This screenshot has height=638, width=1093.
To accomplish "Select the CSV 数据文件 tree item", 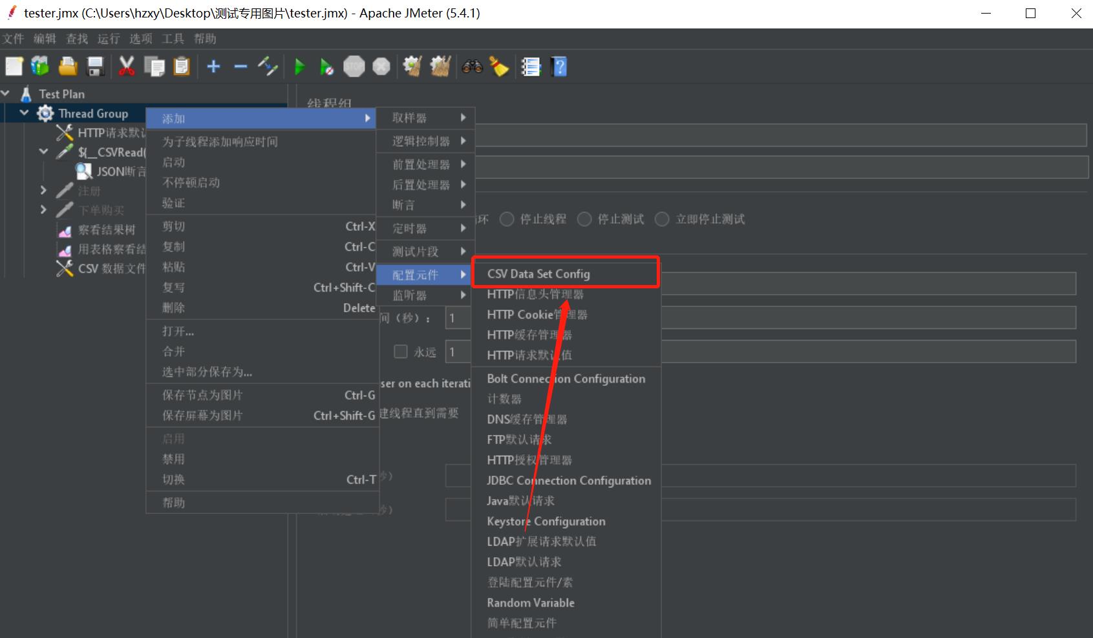I will pos(112,268).
